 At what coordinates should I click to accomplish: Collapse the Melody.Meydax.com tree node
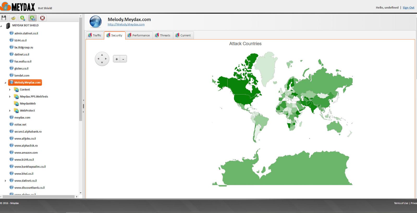(5, 83)
